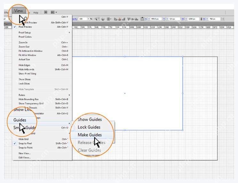
Task: Select Show Transparency Grid item
Action: (x=42, y=104)
